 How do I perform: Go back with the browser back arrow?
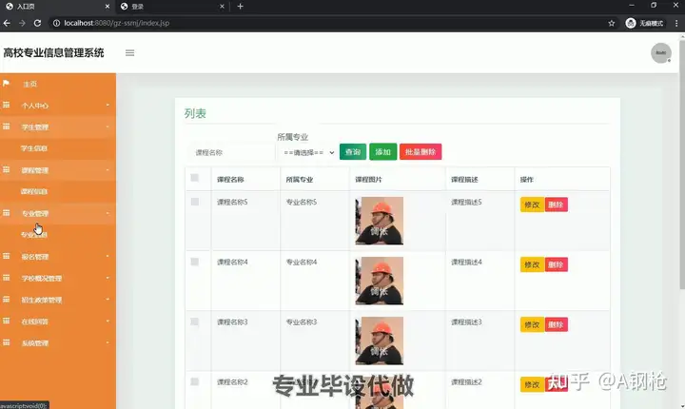7,23
